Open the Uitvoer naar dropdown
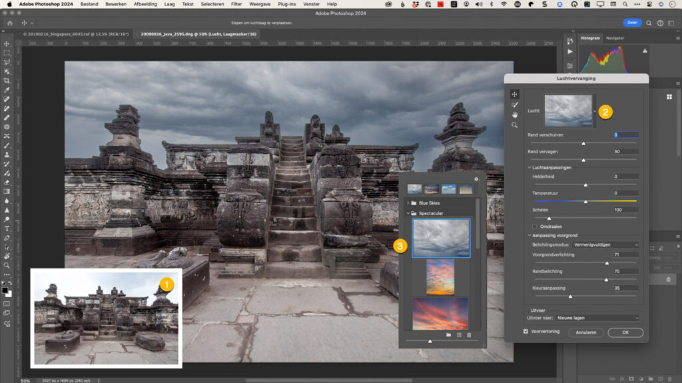 pyautogui.click(x=597, y=318)
